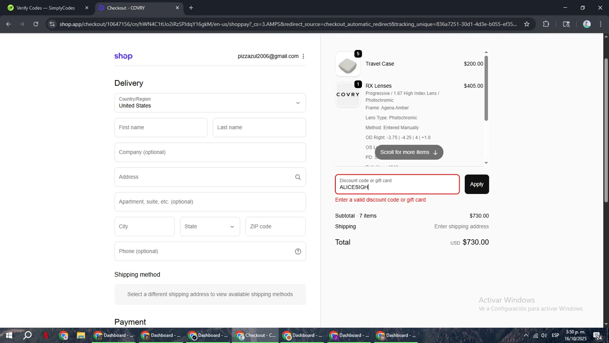Click the Total USD $730.00 amount
The image size is (609, 343).
[x=470, y=242]
